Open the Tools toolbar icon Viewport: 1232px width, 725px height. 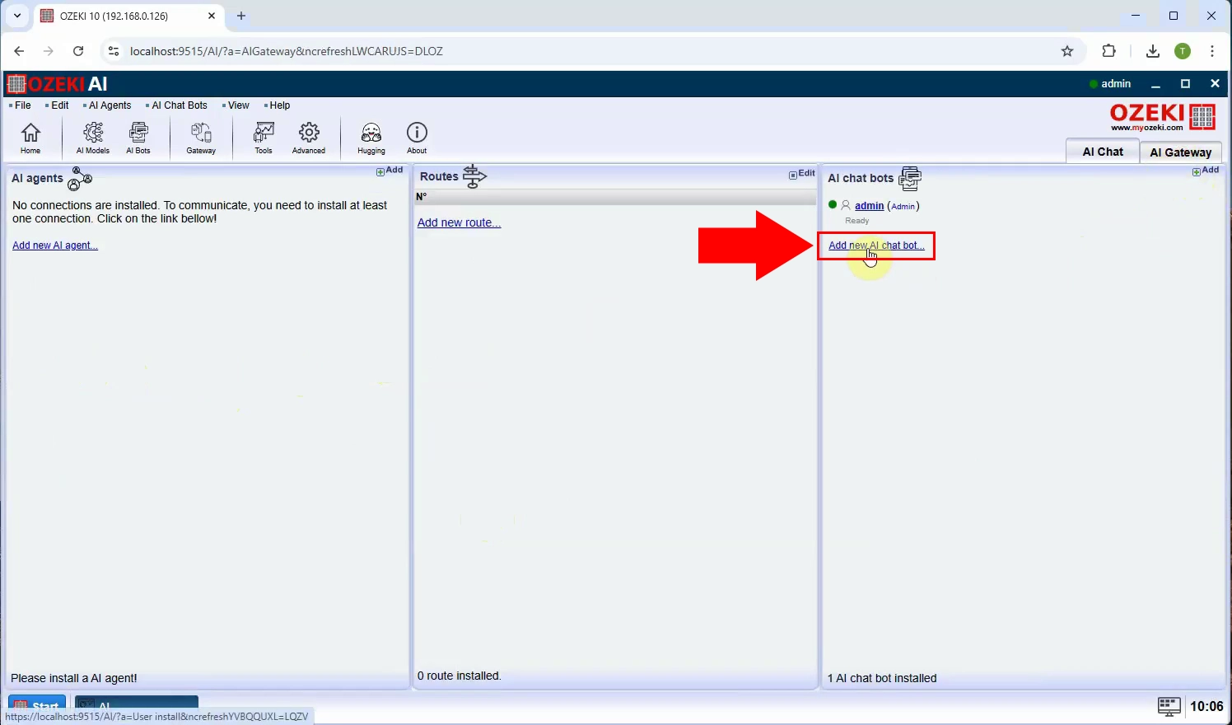click(264, 138)
